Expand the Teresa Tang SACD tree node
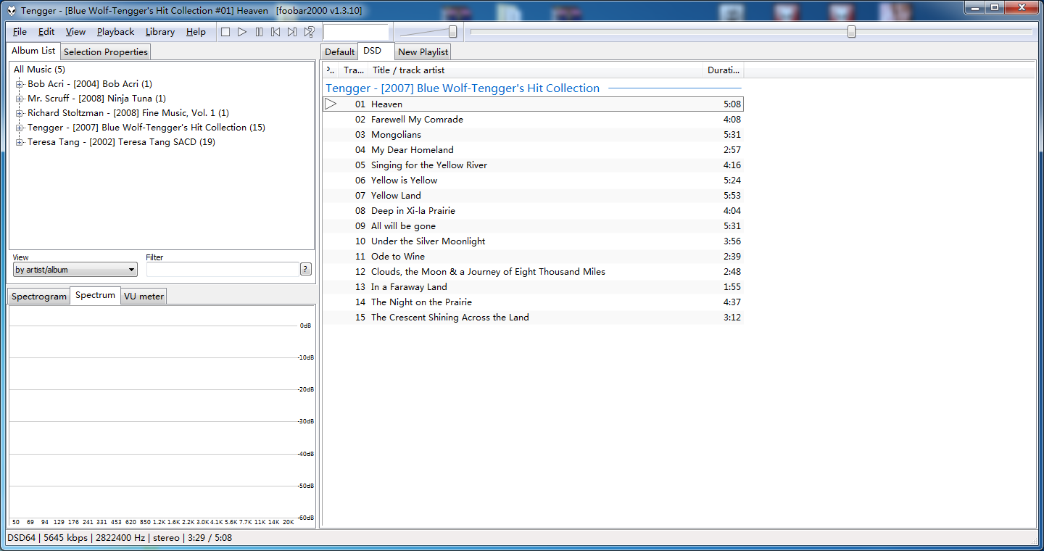Screen dimensions: 1044x551 tap(20, 142)
